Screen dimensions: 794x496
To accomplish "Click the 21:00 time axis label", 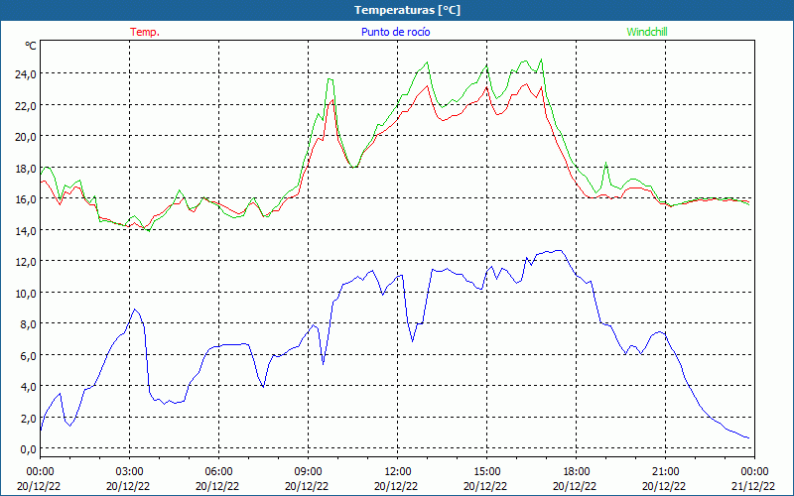I will (665, 471).
